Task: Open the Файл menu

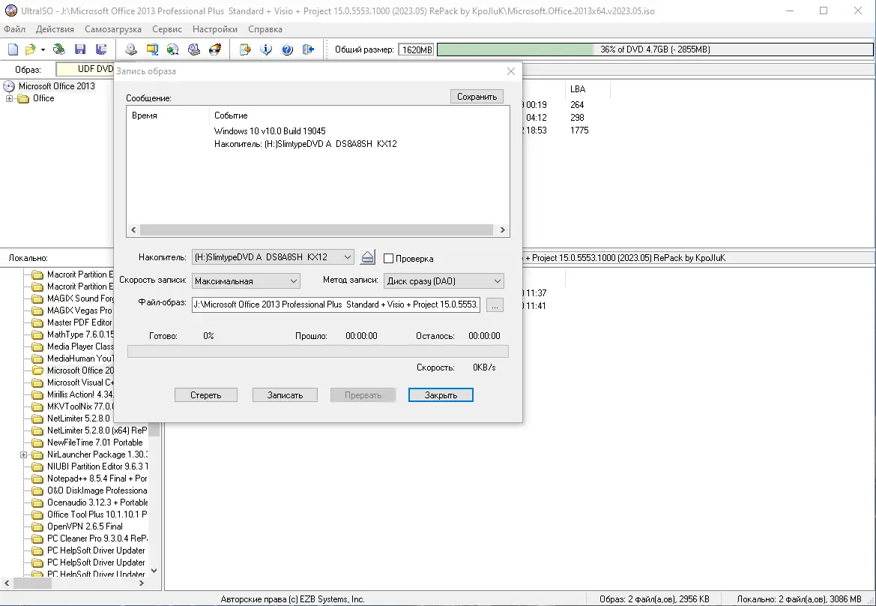Action: click(x=14, y=29)
